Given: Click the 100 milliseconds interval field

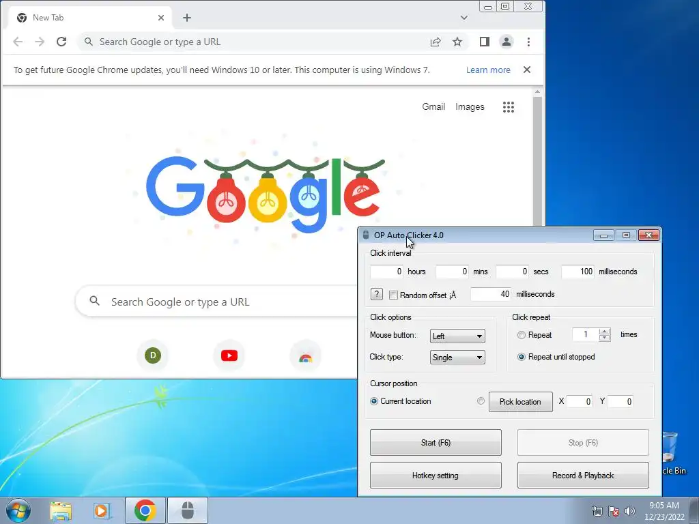Looking at the screenshot, I should click(x=577, y=272).
